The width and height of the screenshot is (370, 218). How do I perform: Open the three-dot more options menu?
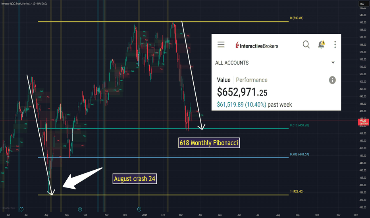335,44
